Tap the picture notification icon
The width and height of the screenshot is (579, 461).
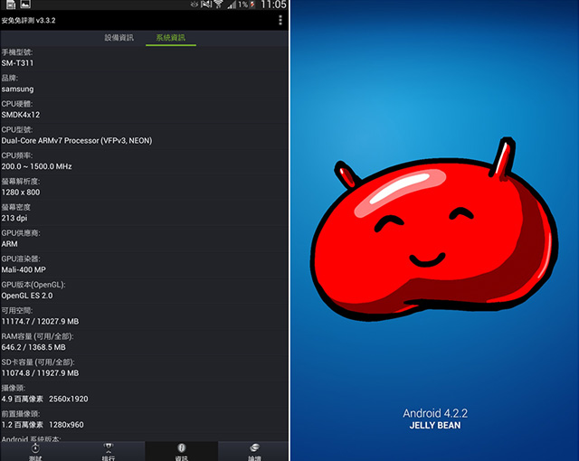(25, 4)
